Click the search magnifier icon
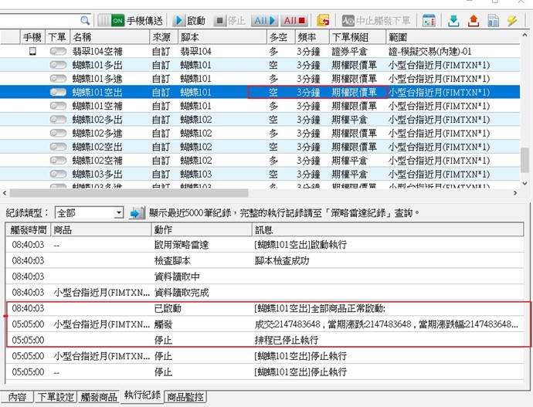The image size is (533, 407). click(84, 20)
